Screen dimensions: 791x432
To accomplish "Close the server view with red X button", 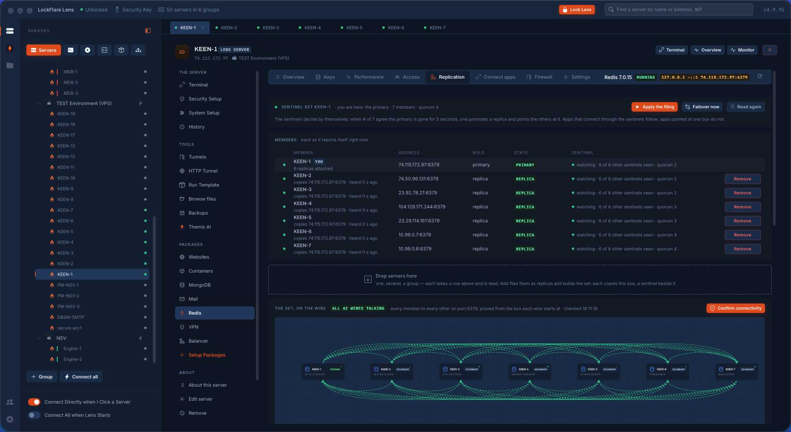I will (x=770, y=50).
